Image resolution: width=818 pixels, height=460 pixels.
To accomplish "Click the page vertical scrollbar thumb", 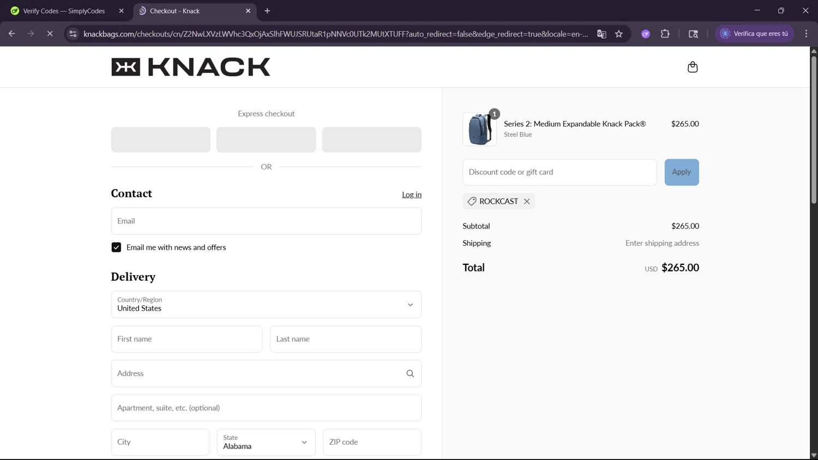I will click(814, 130).
